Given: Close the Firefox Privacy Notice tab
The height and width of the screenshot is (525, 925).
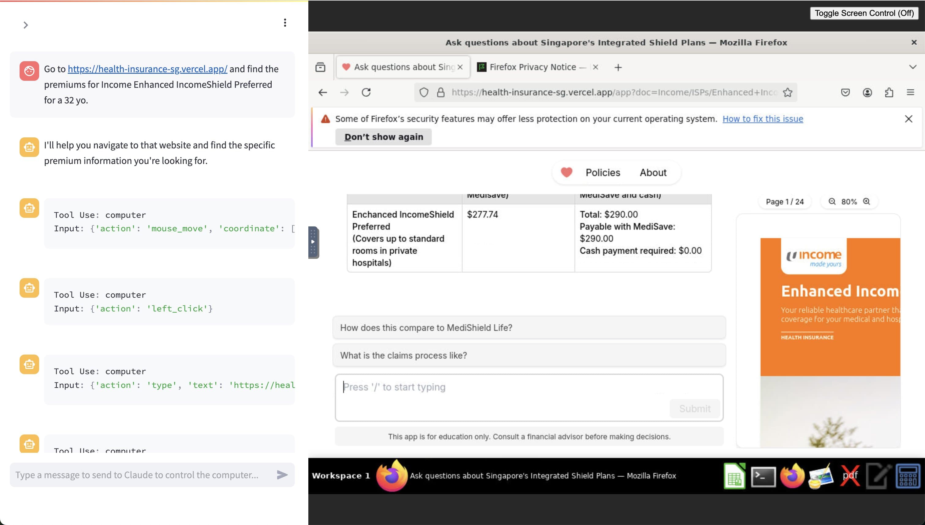Looking at the screenshot, I should pyautogui.click(x=596, y=67).
